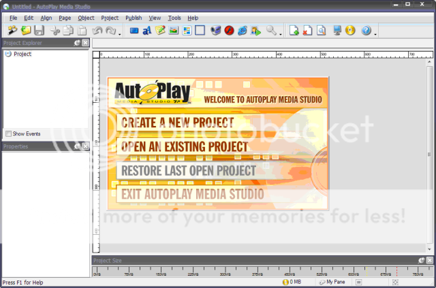Click the Redo arrow icon
The width and height of the screenshot is (436, 288).
click(x=110, y=31)
